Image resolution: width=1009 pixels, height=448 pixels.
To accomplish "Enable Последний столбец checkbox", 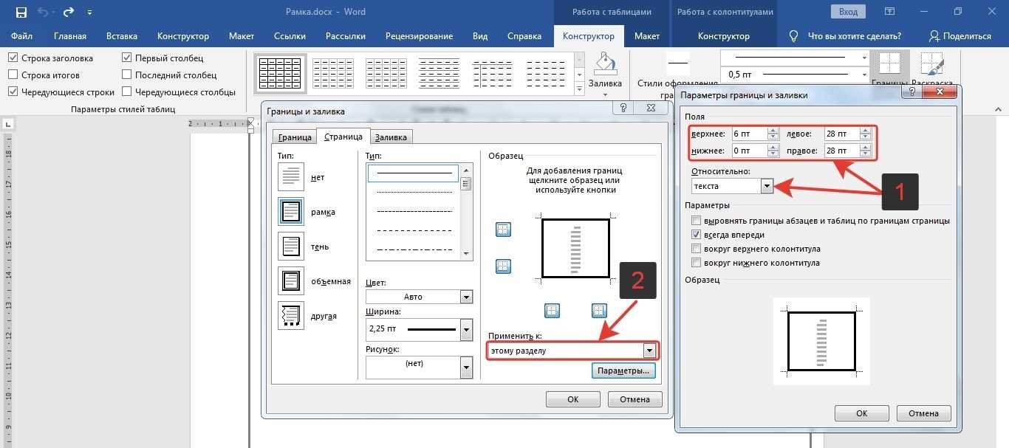I will (x=127, y=75).
